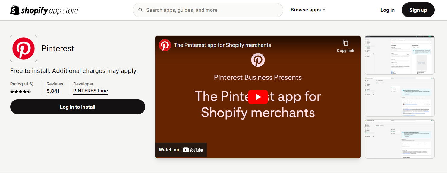This screenshot has height=177, width=447.
Task: Click the five-star rating icons
Action: tap(20, 91)
